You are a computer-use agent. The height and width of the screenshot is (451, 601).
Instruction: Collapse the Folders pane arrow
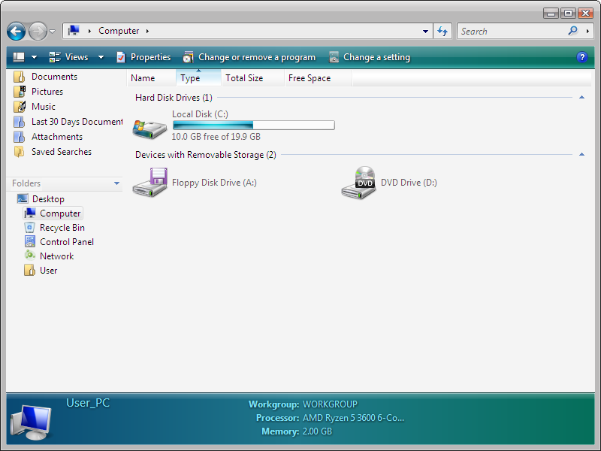click(117, 183)
